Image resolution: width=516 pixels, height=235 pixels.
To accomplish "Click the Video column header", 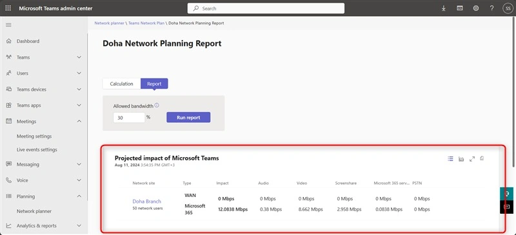I will click(x=301, y=183).
